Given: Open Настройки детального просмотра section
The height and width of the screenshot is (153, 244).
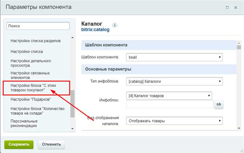Looking at the screenshot, I should tap(31, 63).
